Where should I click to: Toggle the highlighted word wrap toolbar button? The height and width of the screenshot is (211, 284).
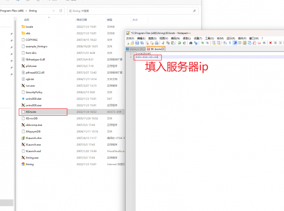point(235,43)
